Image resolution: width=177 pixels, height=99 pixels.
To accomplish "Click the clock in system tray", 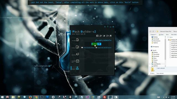I will [173, 97].
